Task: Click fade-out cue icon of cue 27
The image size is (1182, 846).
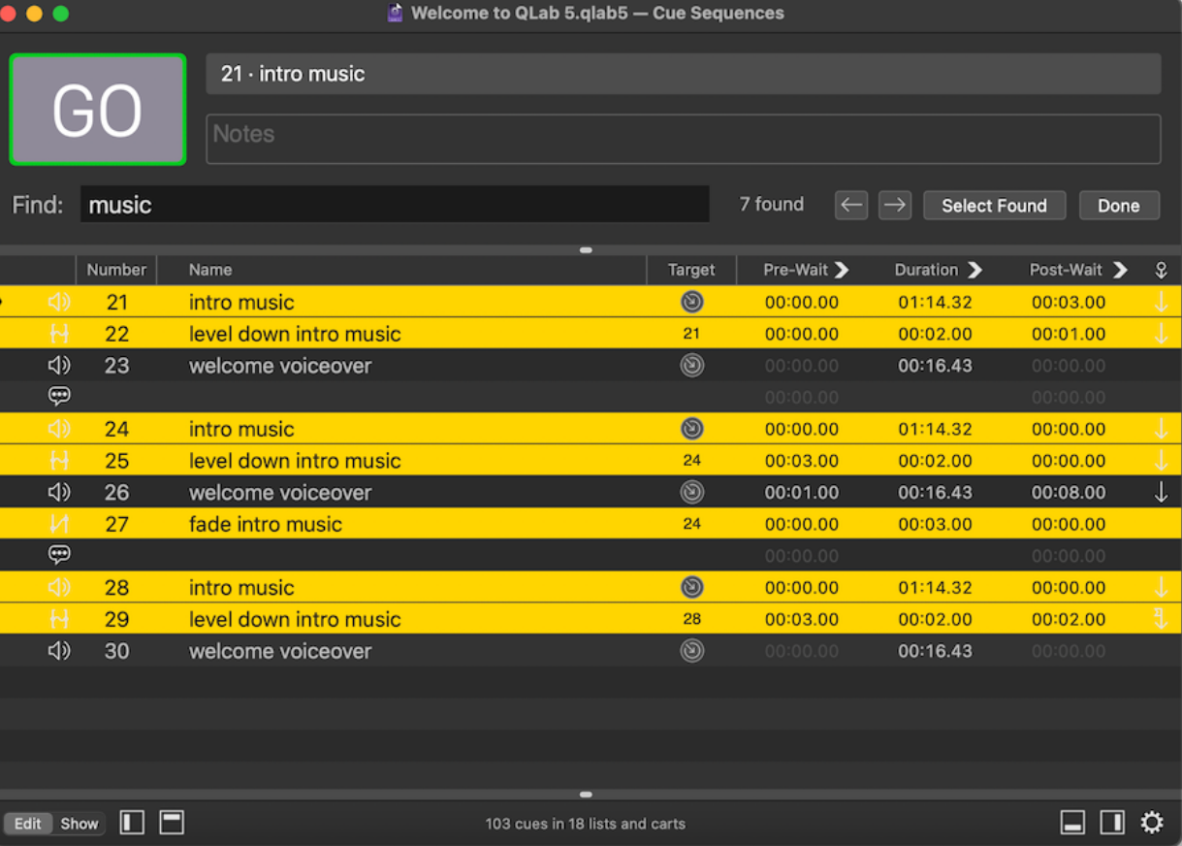Action: coord(59,524)
